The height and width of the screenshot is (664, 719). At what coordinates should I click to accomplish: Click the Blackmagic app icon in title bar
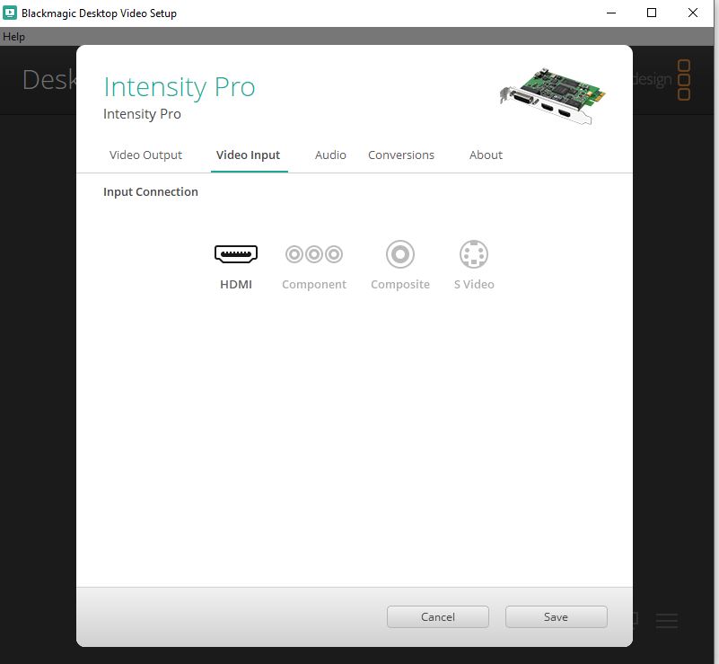[x=10, y=13]
